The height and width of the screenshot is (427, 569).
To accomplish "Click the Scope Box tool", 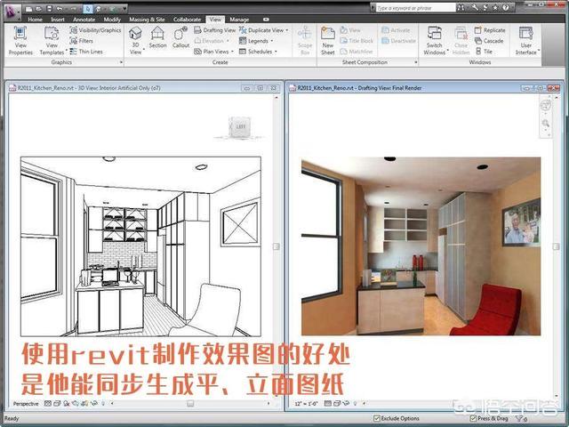I will (305, 41).
